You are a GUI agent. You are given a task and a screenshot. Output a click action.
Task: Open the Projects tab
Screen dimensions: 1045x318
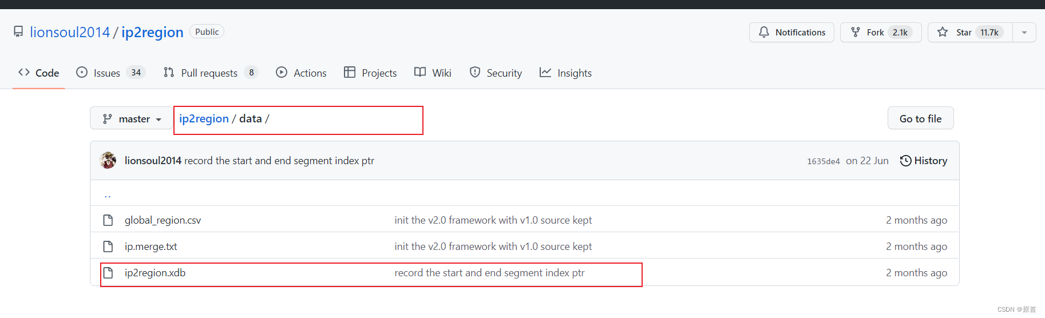tap(370, 73)
